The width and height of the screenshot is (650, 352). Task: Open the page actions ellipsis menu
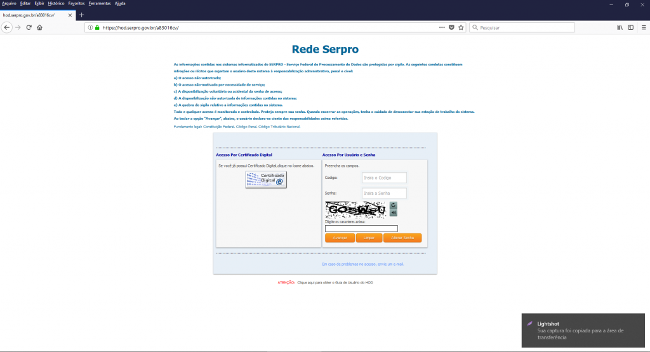[x=442, y=28]
